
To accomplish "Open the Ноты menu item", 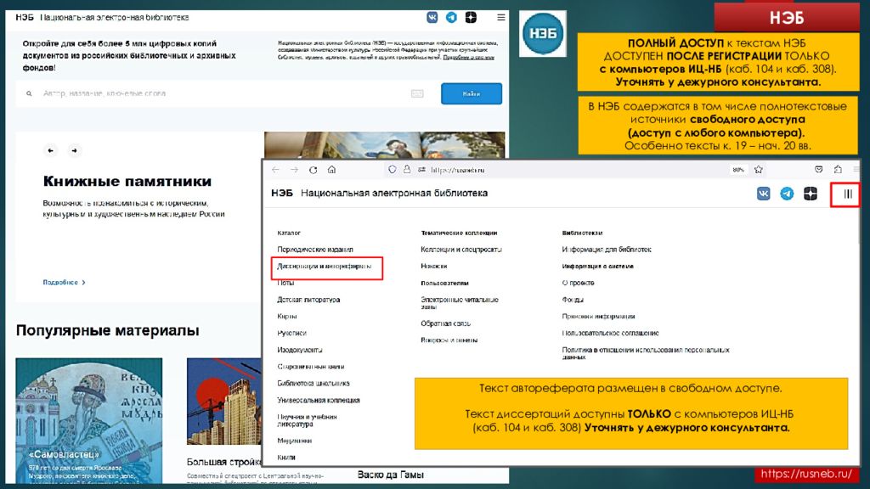I will click(x=285, y=283).
